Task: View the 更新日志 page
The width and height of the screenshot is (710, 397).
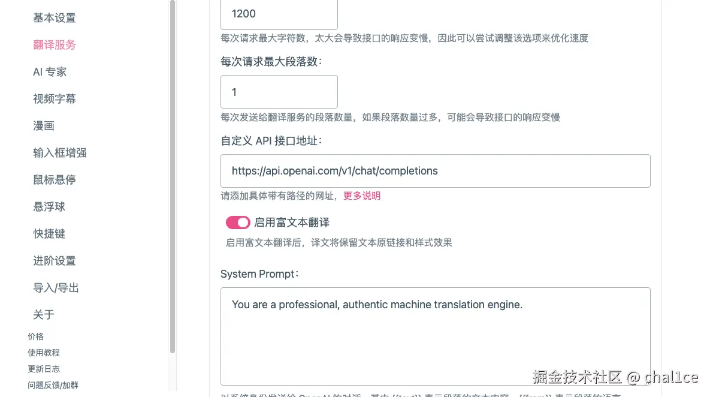Action: [43, 369]
